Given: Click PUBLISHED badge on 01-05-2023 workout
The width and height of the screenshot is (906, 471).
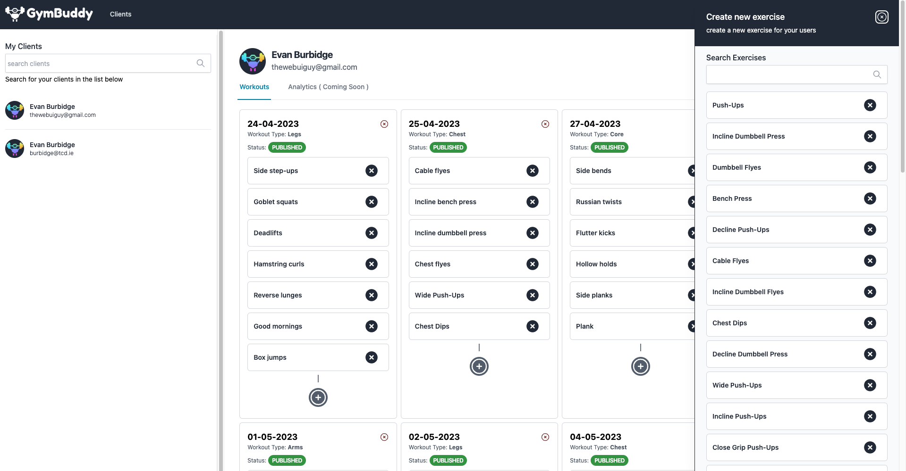Looking at the screenshot, I should click(x=287, y=461).
